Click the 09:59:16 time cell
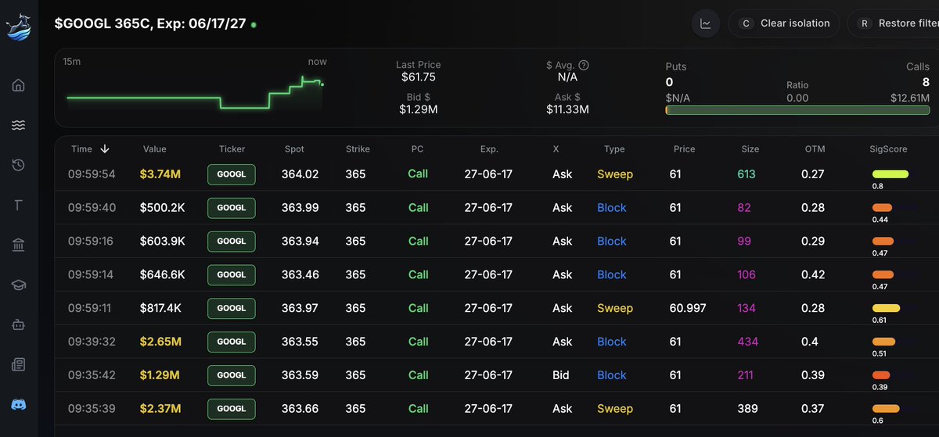Viewport: 939px width, 437px height. pyautogui.click(x=91, y=241)
